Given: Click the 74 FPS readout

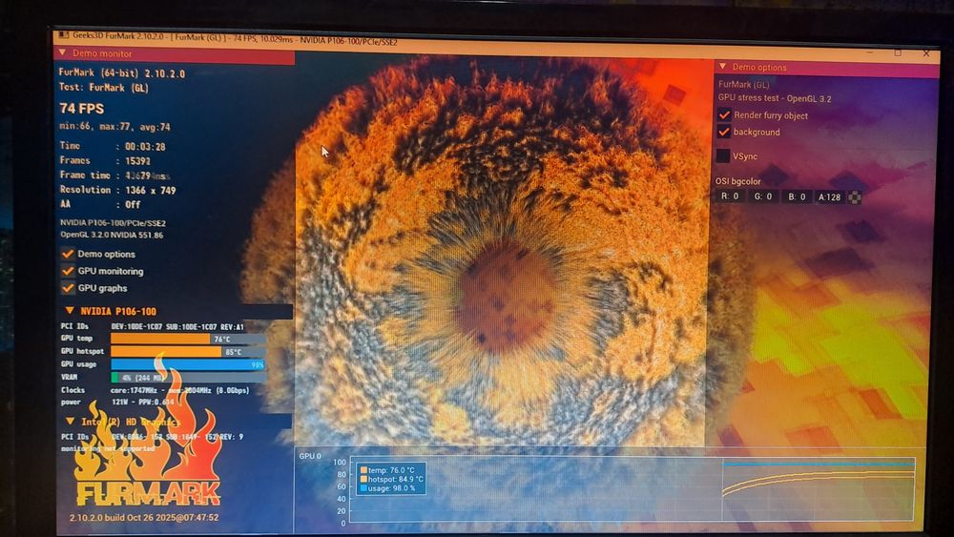Looking at the screenshot, I should click(x=81, y=108).
